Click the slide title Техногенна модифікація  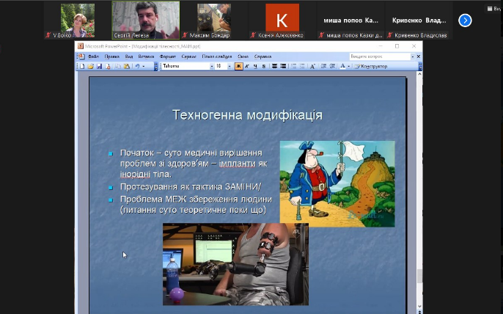[x=247, y=115]
